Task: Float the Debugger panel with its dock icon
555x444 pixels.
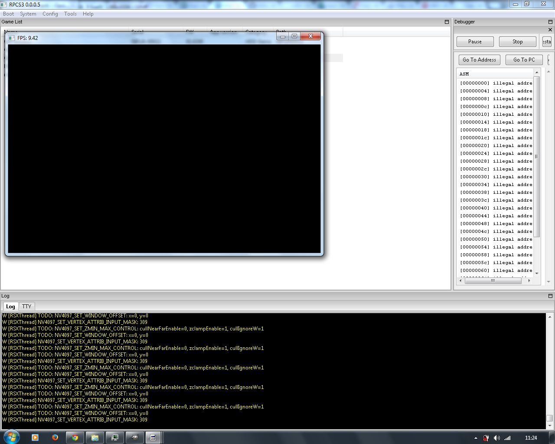Action: 550,22
